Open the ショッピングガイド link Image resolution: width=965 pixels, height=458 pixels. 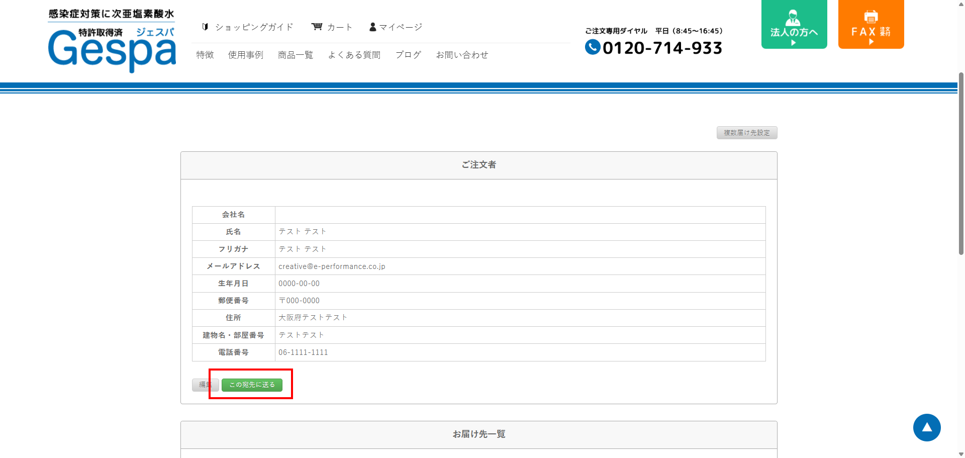pyautogui.click(x=248, y=27)
